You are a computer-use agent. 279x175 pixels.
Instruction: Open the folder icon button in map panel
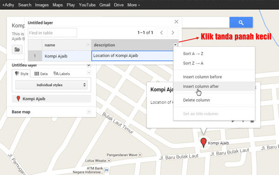[17, 50]
